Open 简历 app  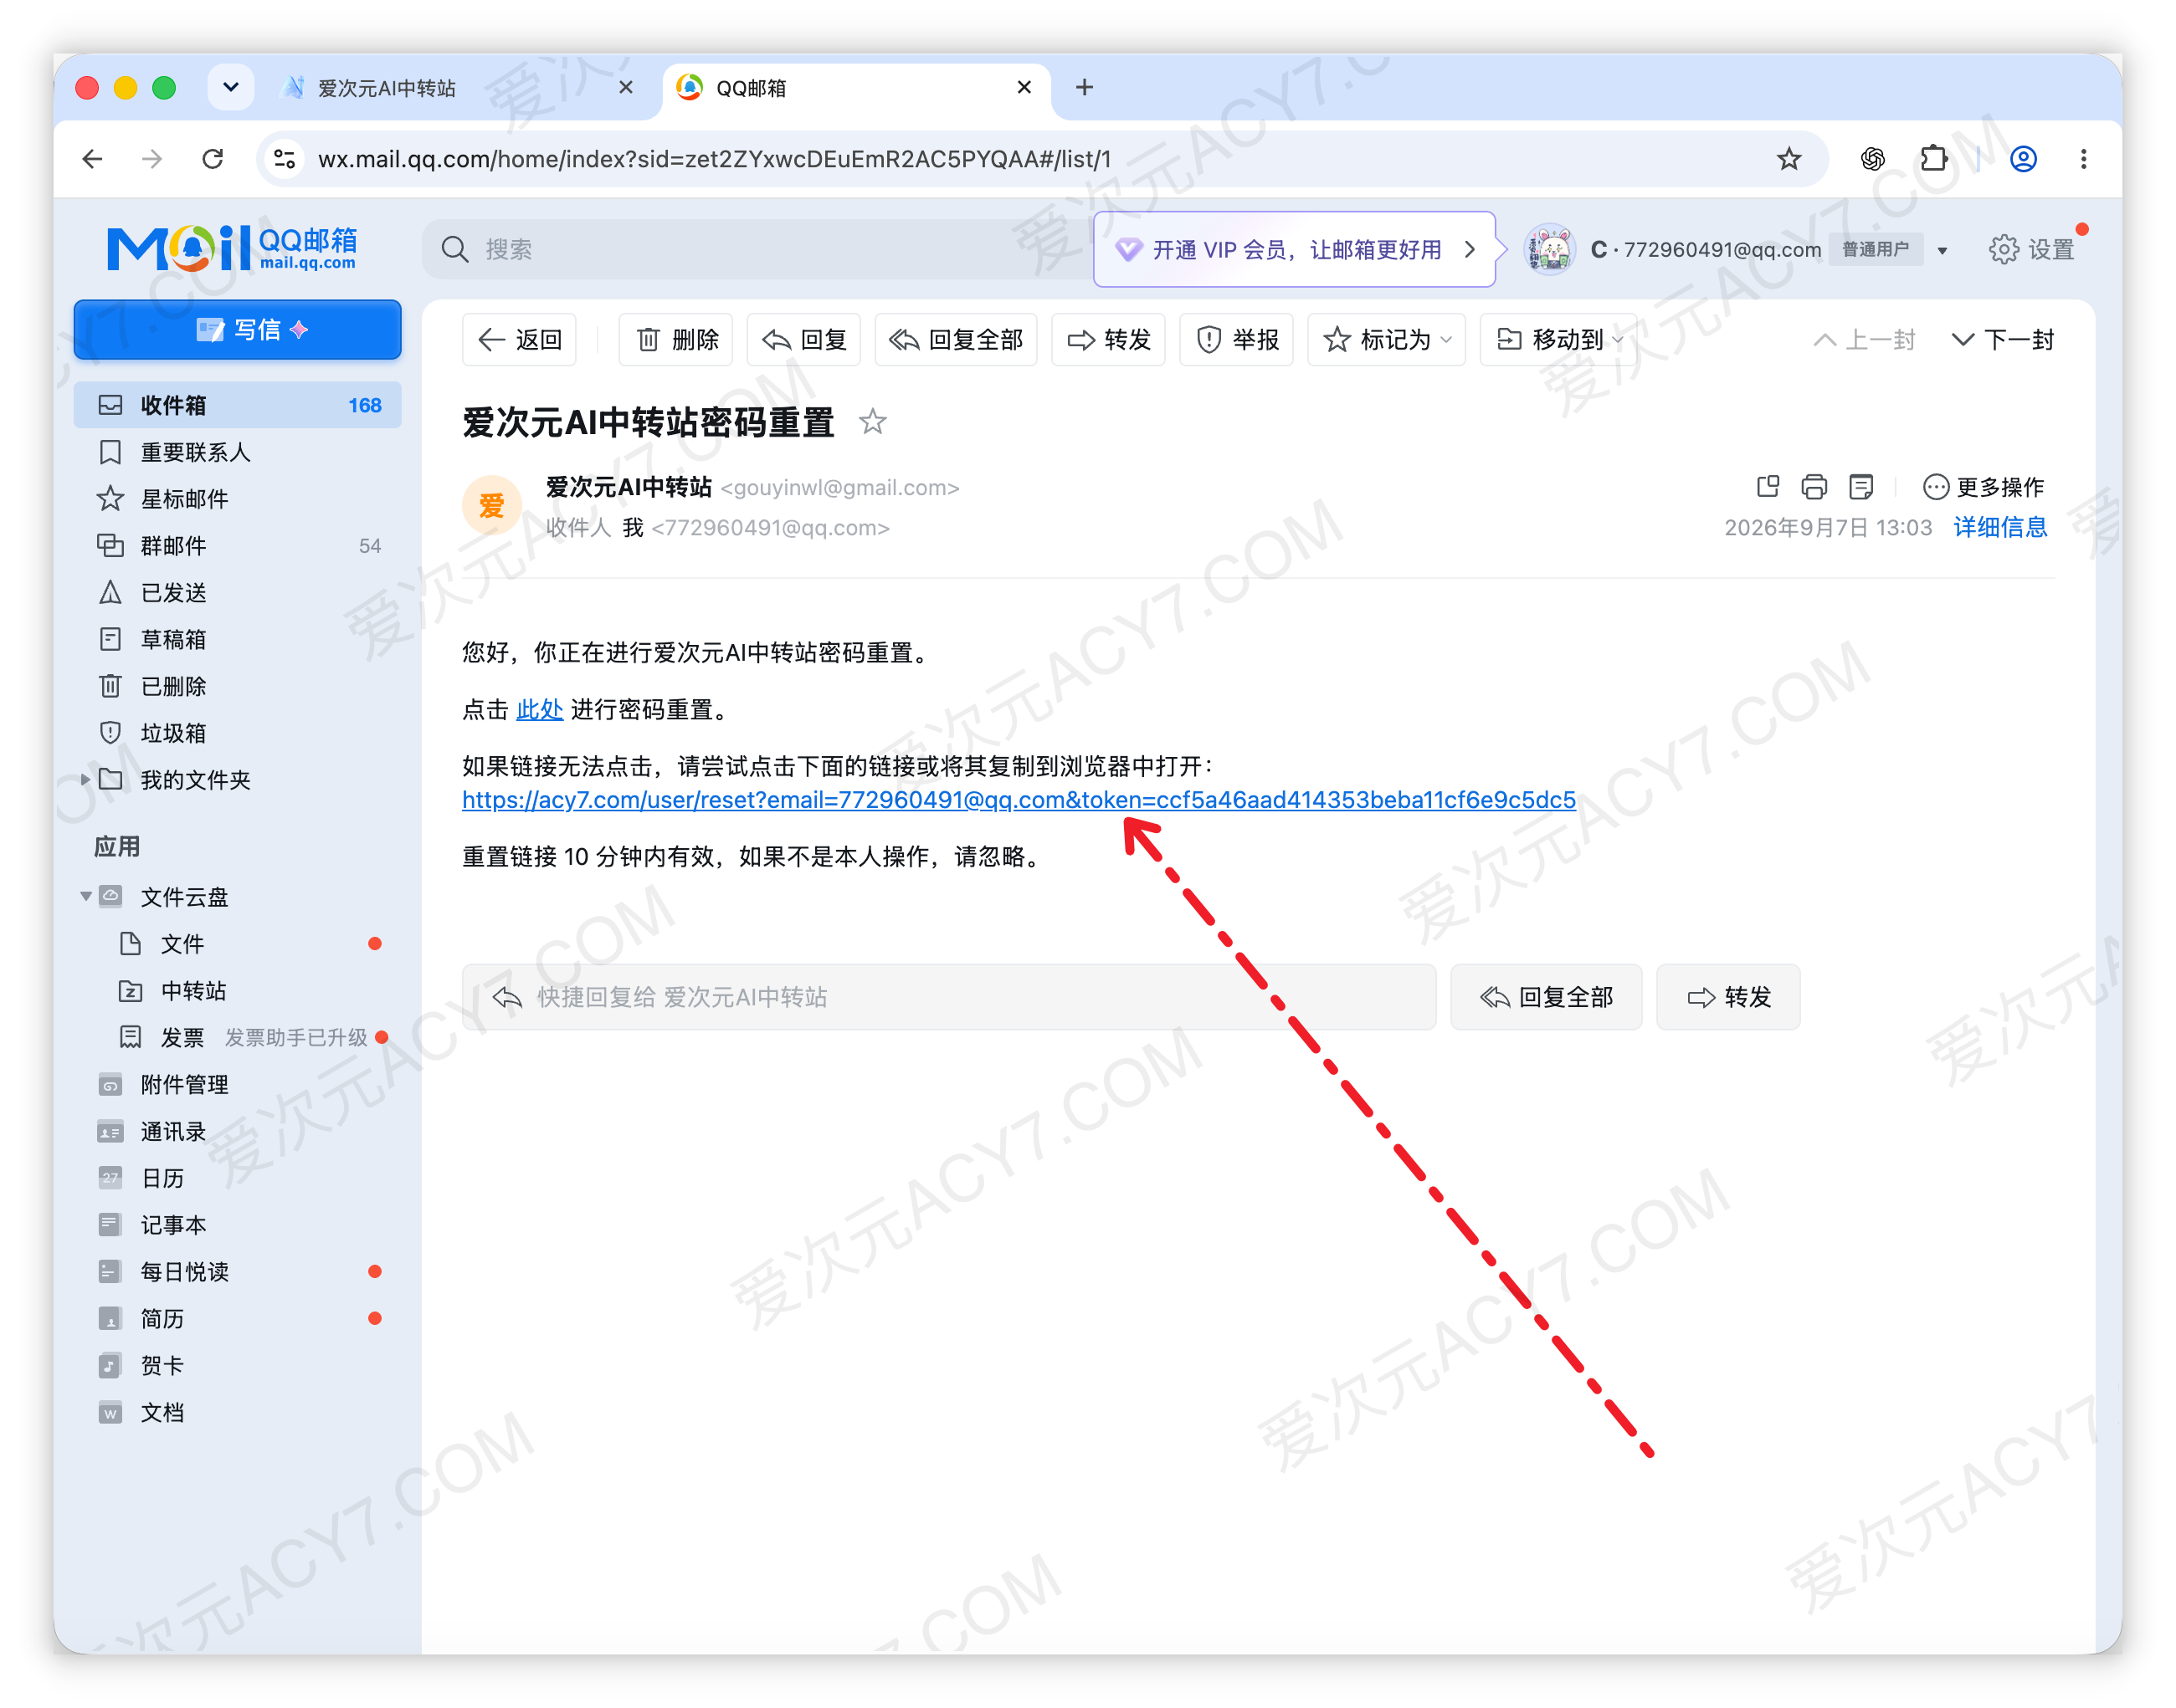(237, 1319)
